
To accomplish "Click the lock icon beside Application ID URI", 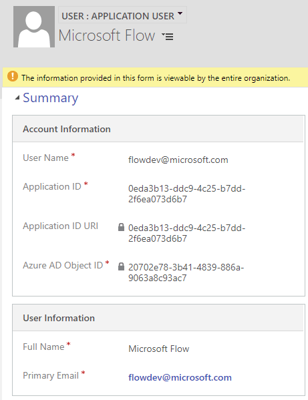I will 121,227.
